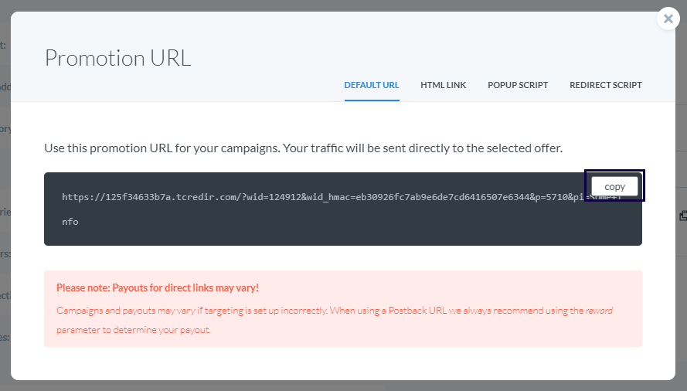Close the Promotion URL dialog
The width and height of the screenshot is (687, 391).
coord(668,19)
